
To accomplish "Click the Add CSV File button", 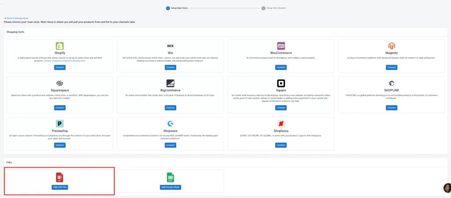I will pos(60,187).
